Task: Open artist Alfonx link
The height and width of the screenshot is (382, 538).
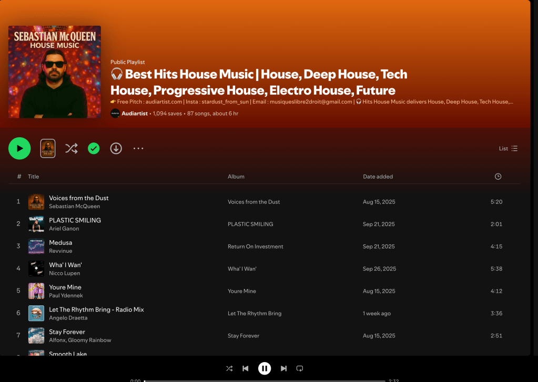Action: 57,340
